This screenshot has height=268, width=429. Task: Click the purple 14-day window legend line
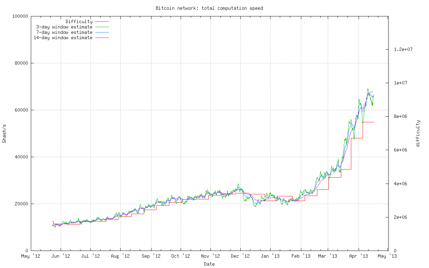point(102,38)
